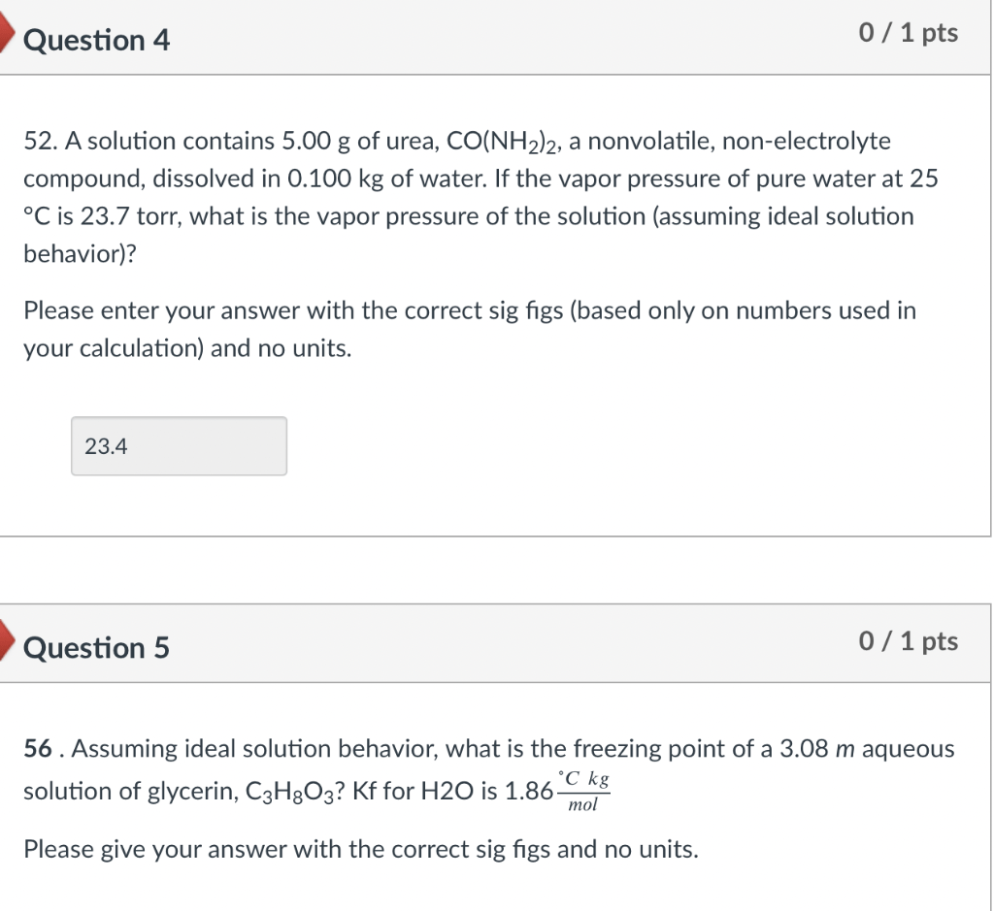Click the 'and no units.' line in Question 4

click(281, 348)
